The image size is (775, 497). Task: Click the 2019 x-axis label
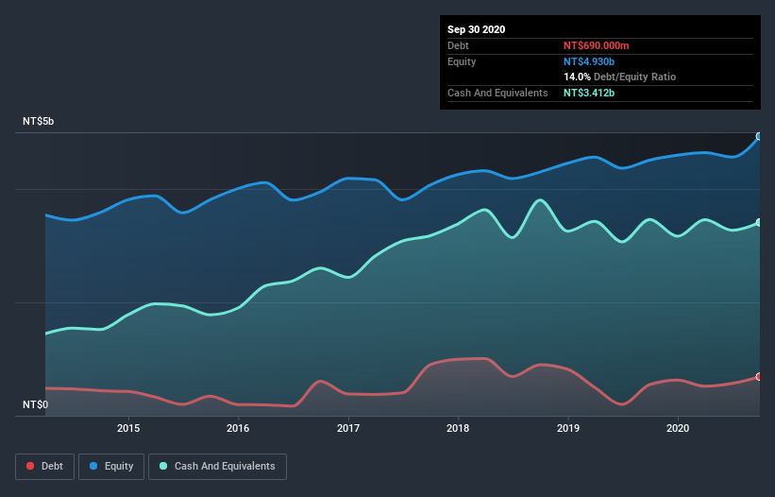click(568, 428)
